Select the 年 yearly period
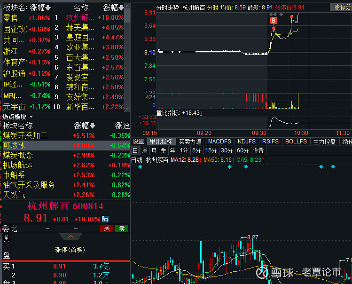Image resolution: width=352 pixels, height=284 pixels. [x=172, y=150]
